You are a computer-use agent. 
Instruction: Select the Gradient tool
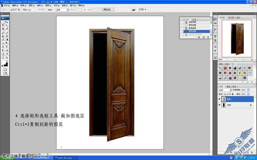click(x=7, y=40)
